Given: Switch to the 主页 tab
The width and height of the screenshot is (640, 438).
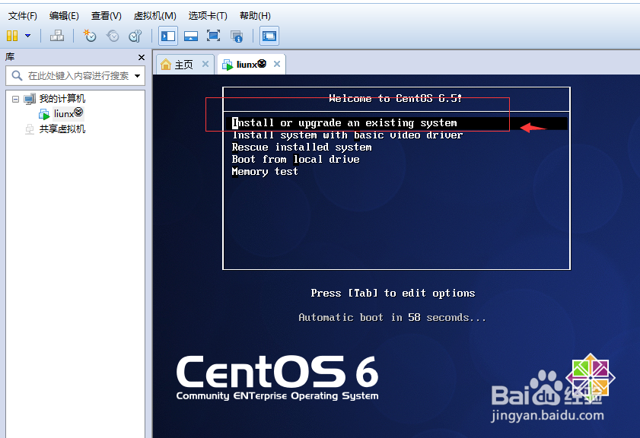Looking at the screenshot, I should [183, 65].
